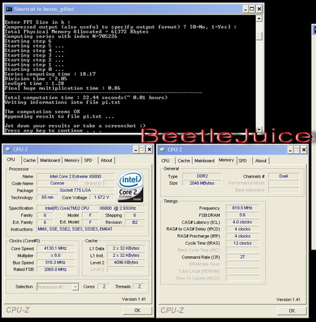Switch to About tab in right CPU-Z
Screen dimensions: 316x322
(x=261, y=161)
